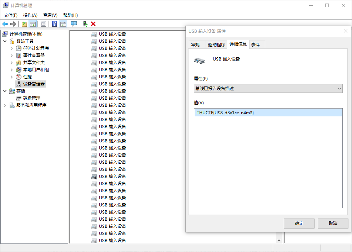Select 磁盘管理 in the tree
This screenshot has height=252, width=352.
[31, 98]
